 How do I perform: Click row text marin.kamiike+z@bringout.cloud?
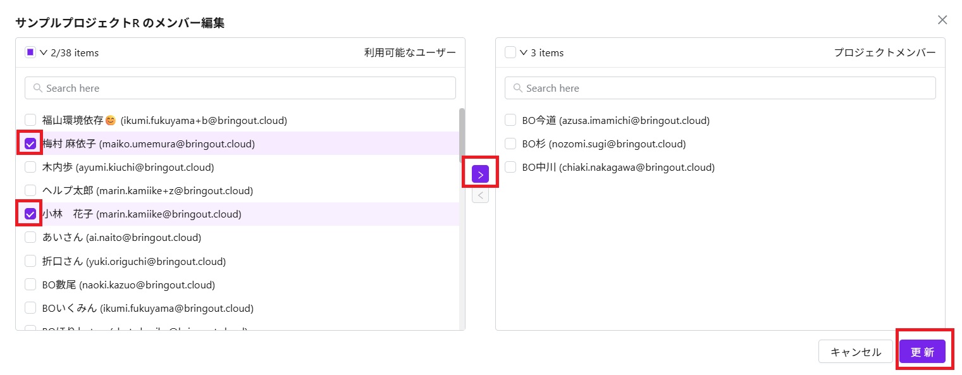click(175, 190)
